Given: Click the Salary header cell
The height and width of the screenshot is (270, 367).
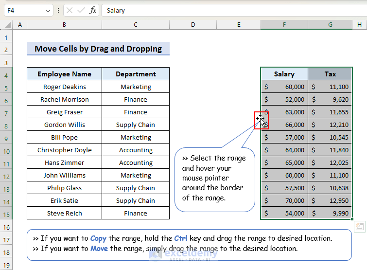Looking at the screenshot, I should click(x=284, y=74).
